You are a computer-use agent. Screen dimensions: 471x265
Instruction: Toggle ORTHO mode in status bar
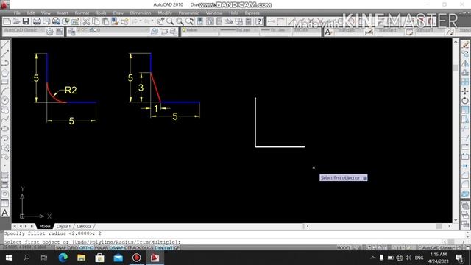[86, 248]
